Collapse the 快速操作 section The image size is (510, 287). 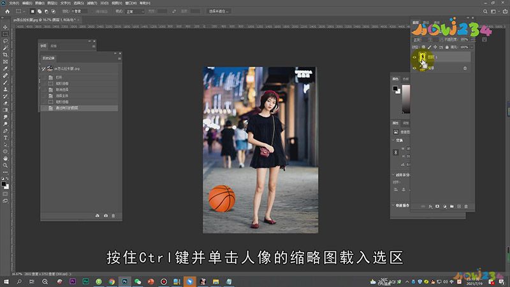(393, 205)
